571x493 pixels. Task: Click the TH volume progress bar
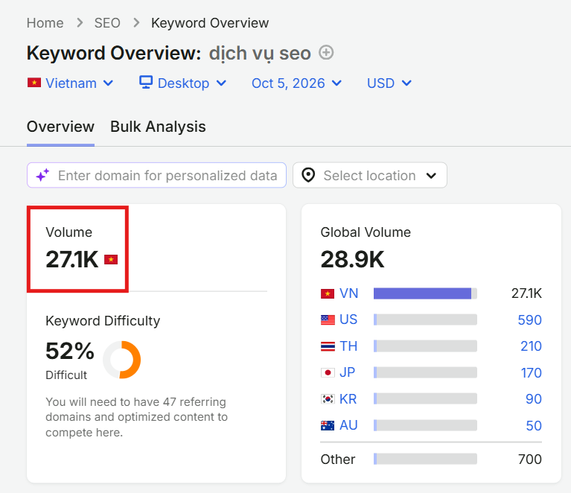coord(425,346)
